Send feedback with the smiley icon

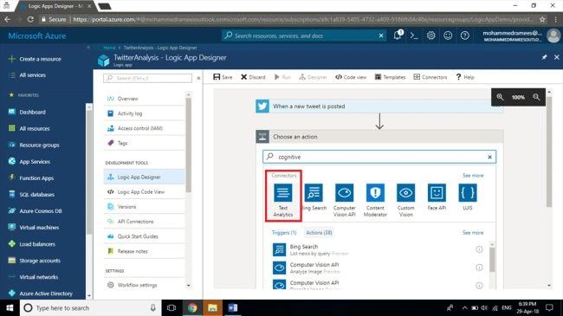(x=448, y=35)
